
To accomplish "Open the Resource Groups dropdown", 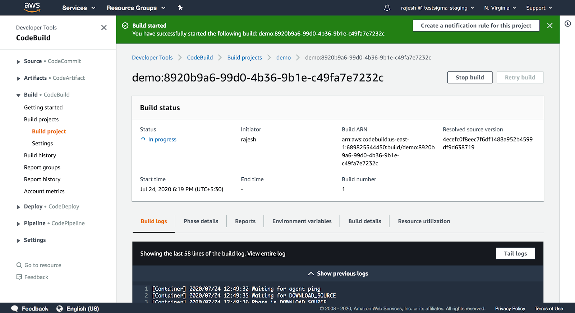I will point(136,8).
